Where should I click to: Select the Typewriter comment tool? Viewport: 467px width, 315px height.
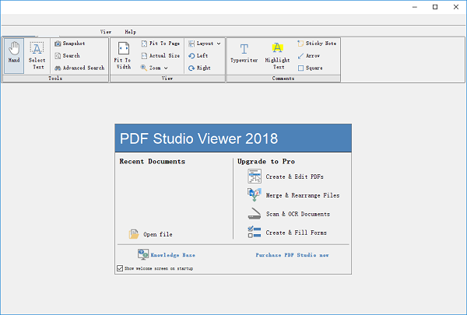click(244, 53)
